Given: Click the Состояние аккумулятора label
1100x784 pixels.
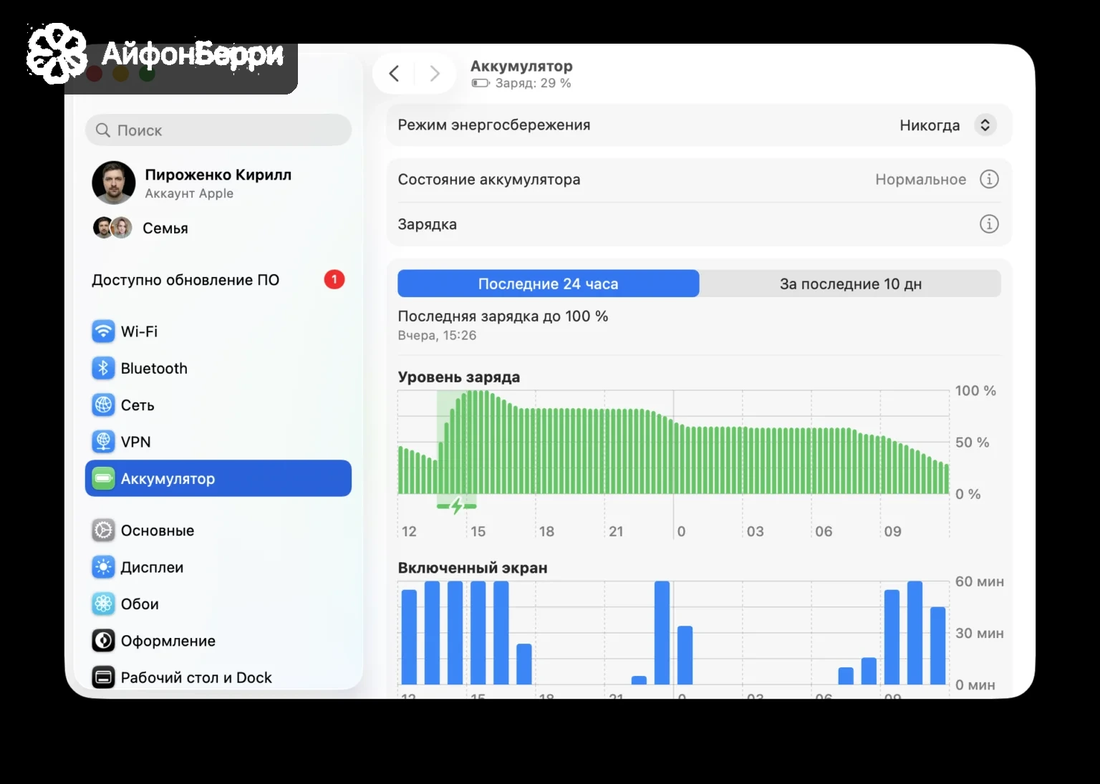Looking at the screenshot, I should coord(489,180).
